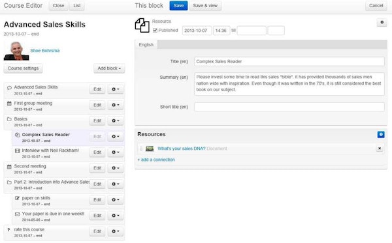
Task: Click the calendar icon beside First group meeting
Action: pos(9,103)
